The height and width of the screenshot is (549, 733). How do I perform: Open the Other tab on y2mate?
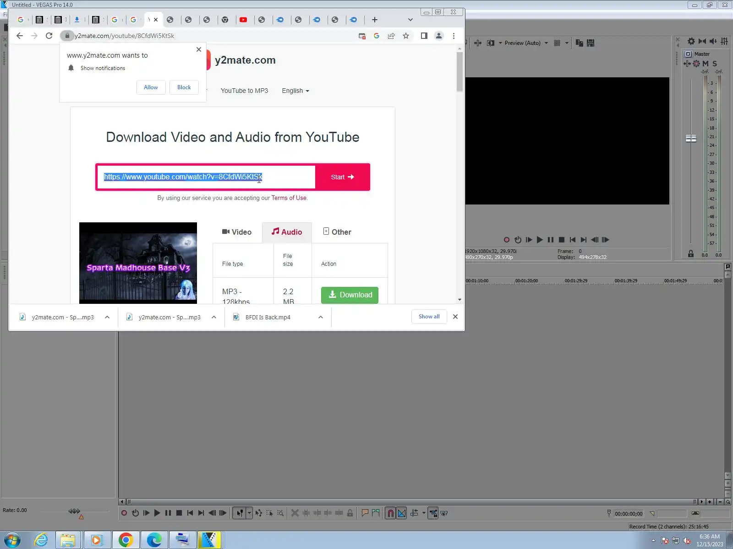[x=337, y=232]
